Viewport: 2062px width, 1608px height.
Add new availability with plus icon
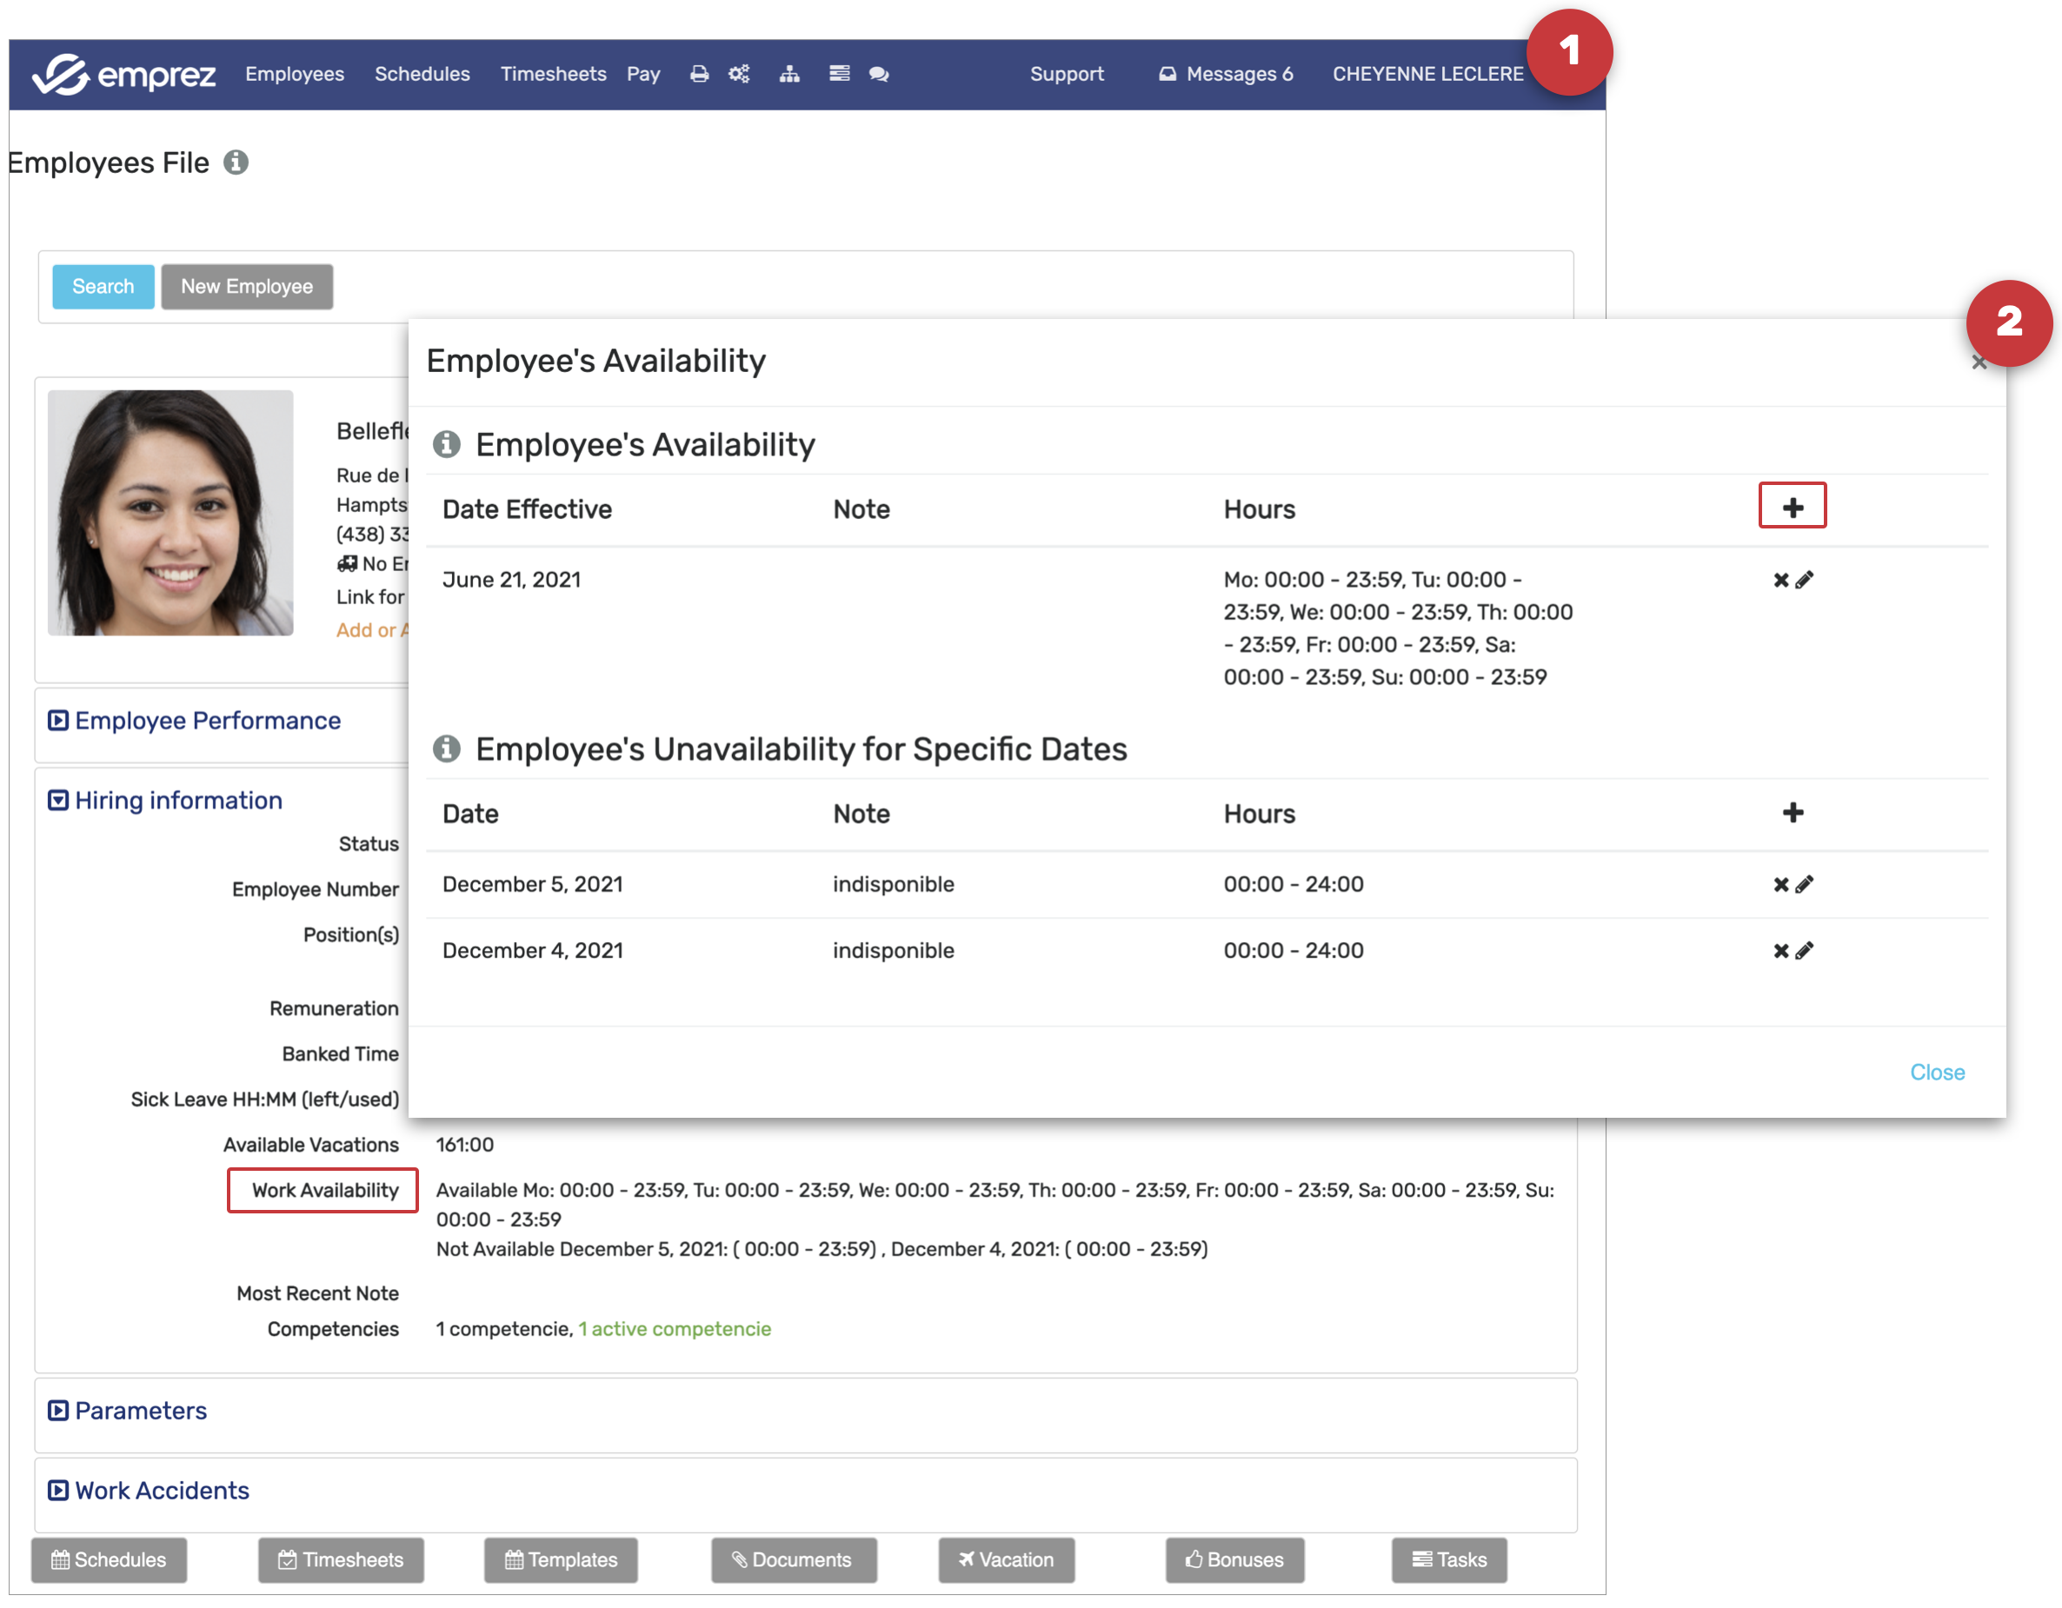[1791, 507]
